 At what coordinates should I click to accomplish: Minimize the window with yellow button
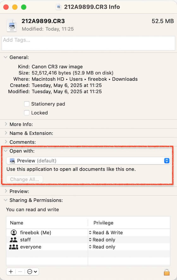(15, 7)
